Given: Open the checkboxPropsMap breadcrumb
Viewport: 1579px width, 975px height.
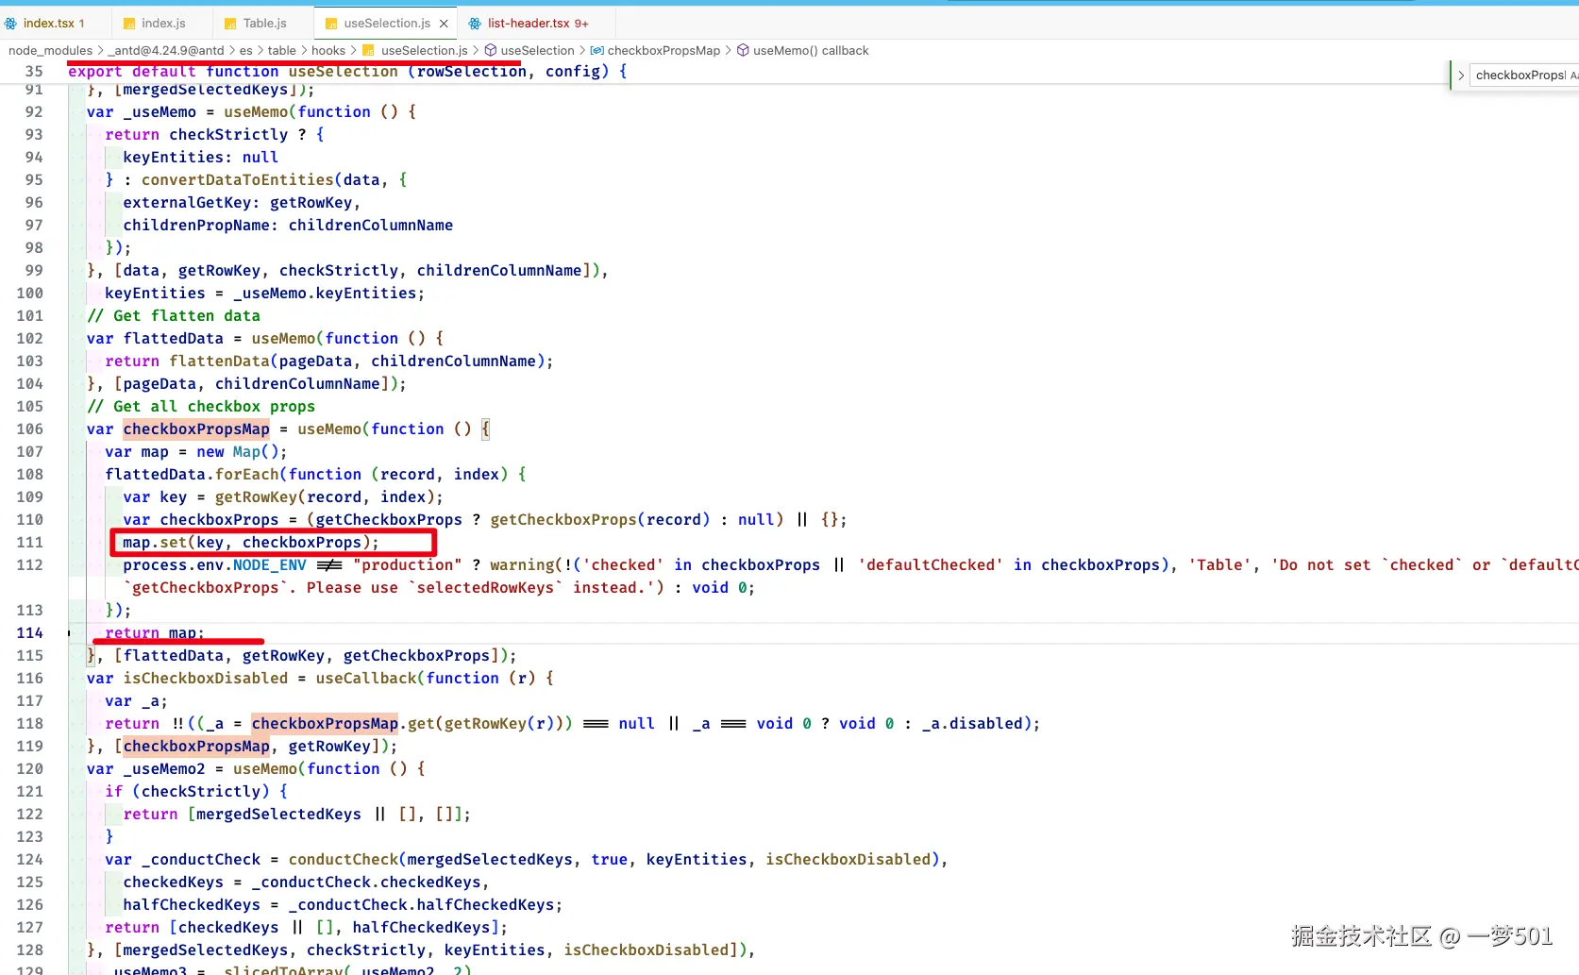Looking at the screenshot, I should click(664, 51).
